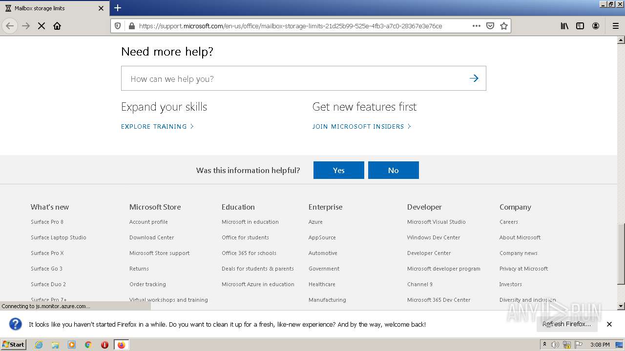
Task: Open Privacy at Microsoft link
Action: [x=523, y=269]
